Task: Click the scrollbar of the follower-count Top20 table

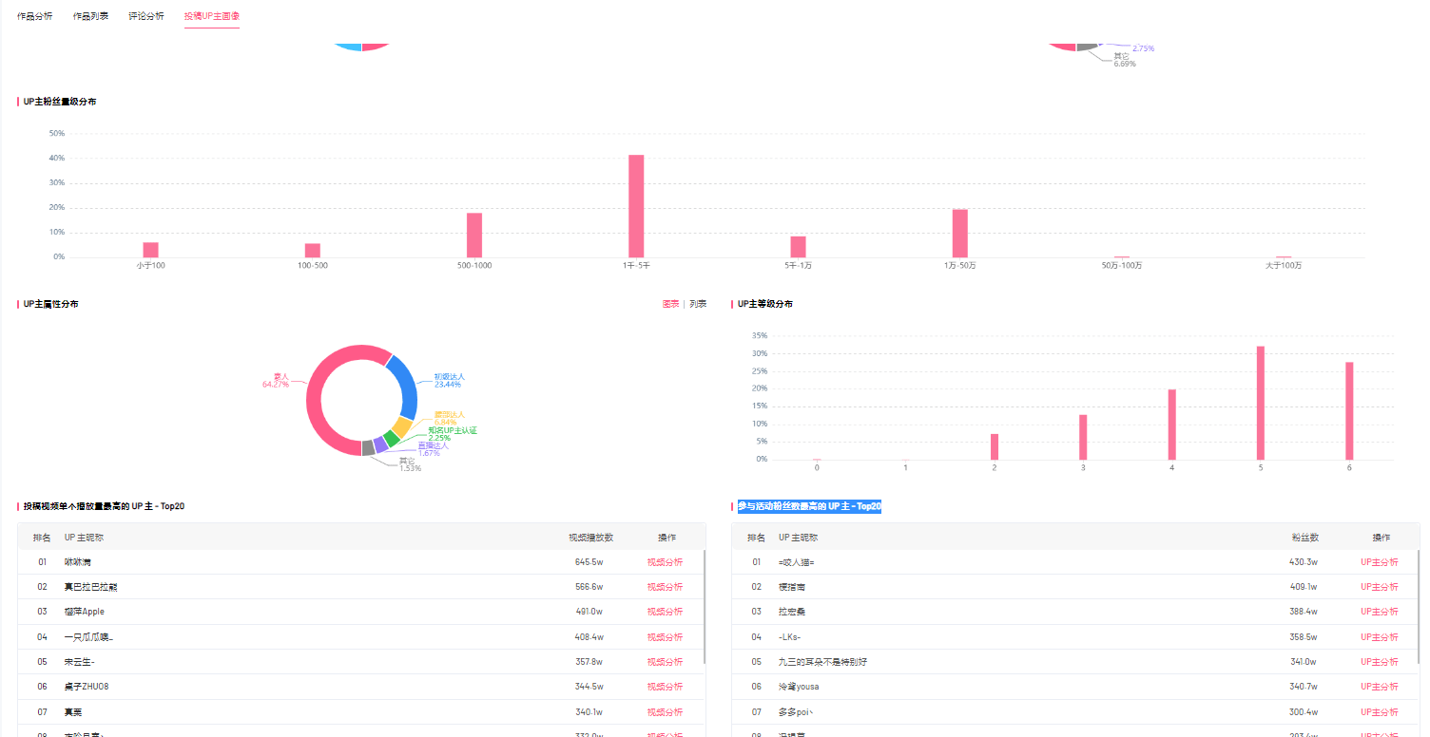Action: tap(1419, 606)
